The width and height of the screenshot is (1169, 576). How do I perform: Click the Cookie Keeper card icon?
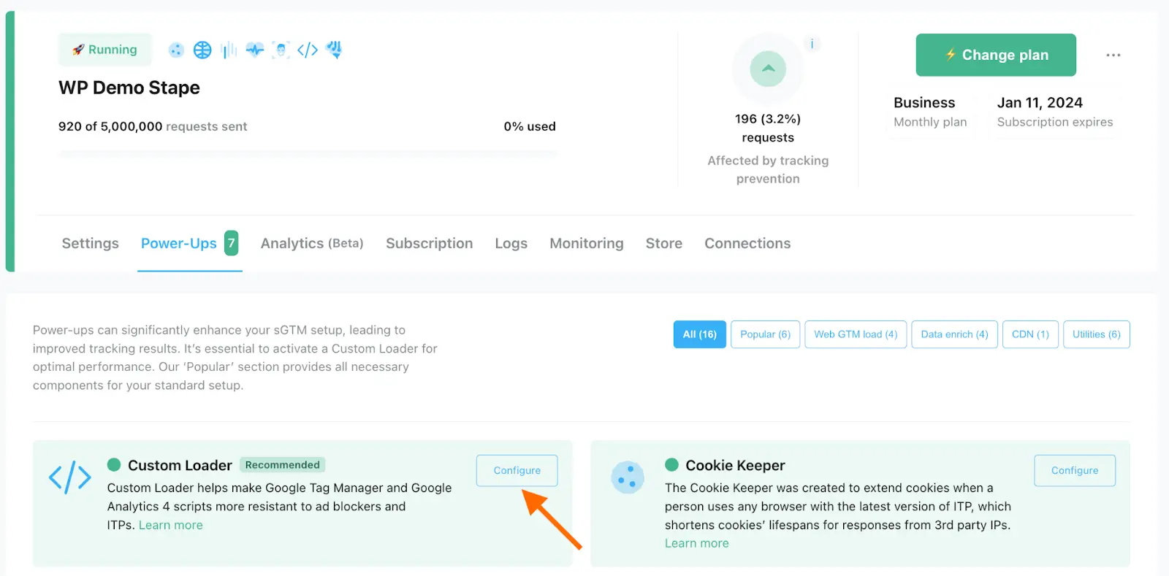point(628,477)
